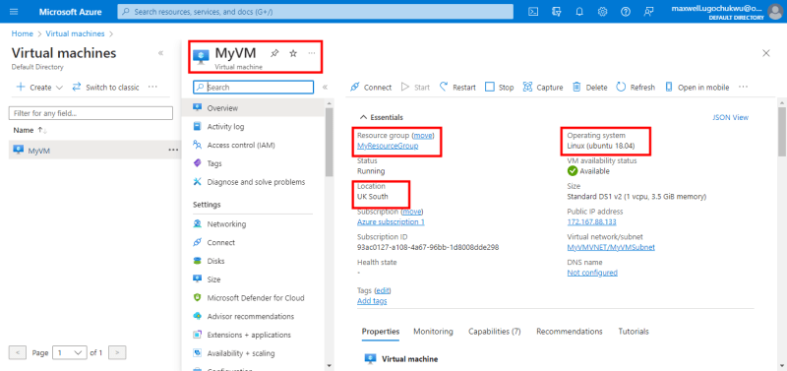Screen dimensions: 787x371
Task: Click the global search resources bar
Action: (315, 12)
